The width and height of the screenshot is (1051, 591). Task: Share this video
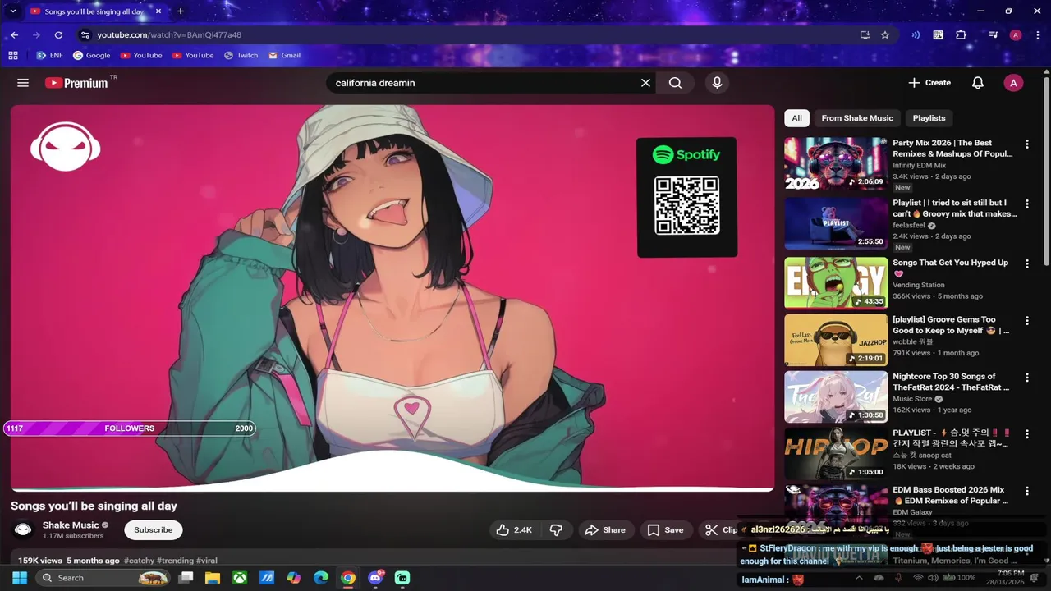(605, 530)
